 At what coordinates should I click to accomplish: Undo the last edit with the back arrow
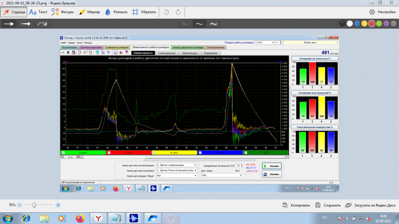pos(166,12)
